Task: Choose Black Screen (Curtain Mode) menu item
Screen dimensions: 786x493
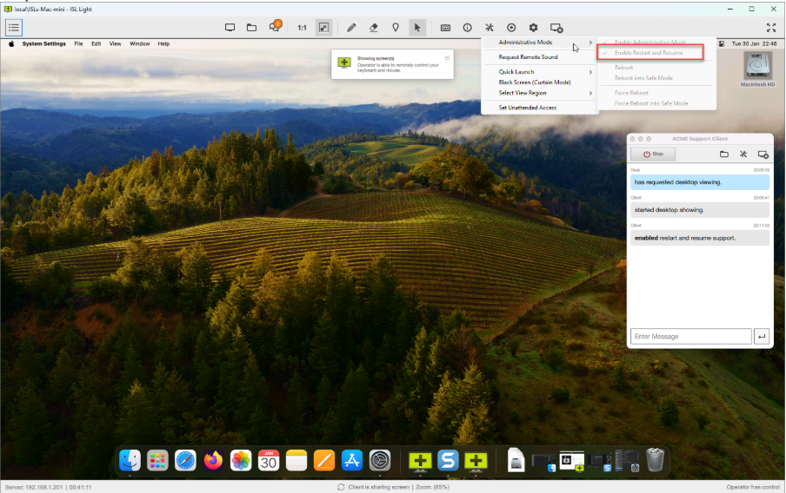Action: [x=535, y=82]
